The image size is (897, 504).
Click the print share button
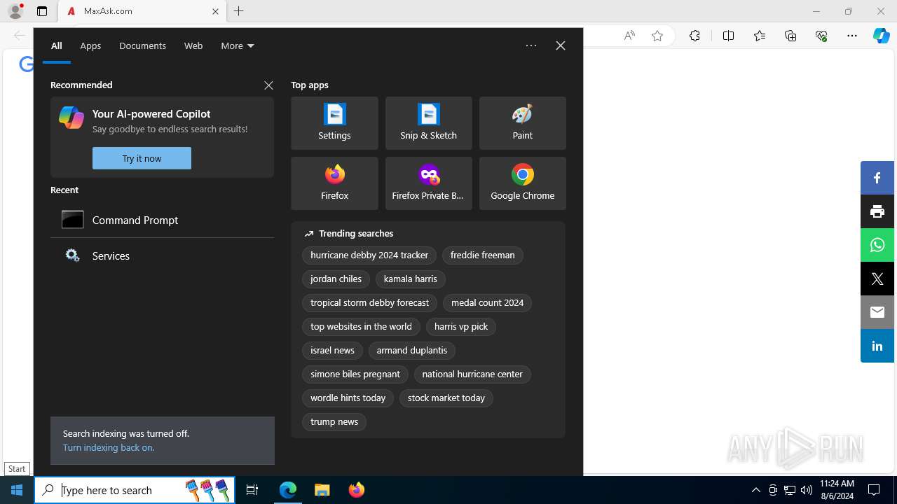coord(877,211)
